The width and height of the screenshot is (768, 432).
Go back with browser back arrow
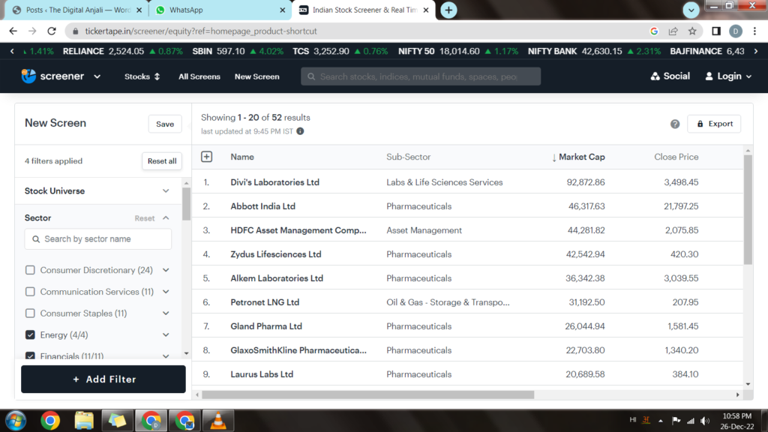click(x=13, y=31)
